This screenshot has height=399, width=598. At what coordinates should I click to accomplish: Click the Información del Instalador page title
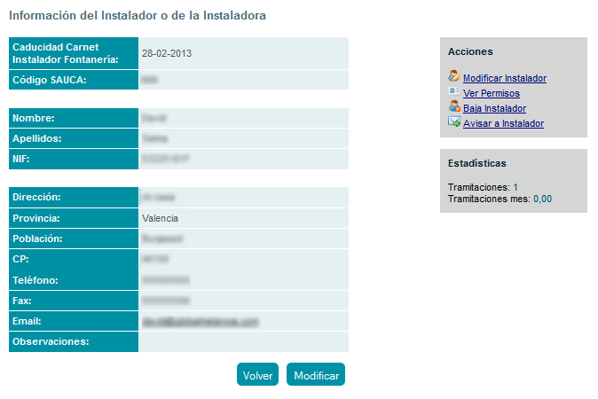click(x=137, y=16)
